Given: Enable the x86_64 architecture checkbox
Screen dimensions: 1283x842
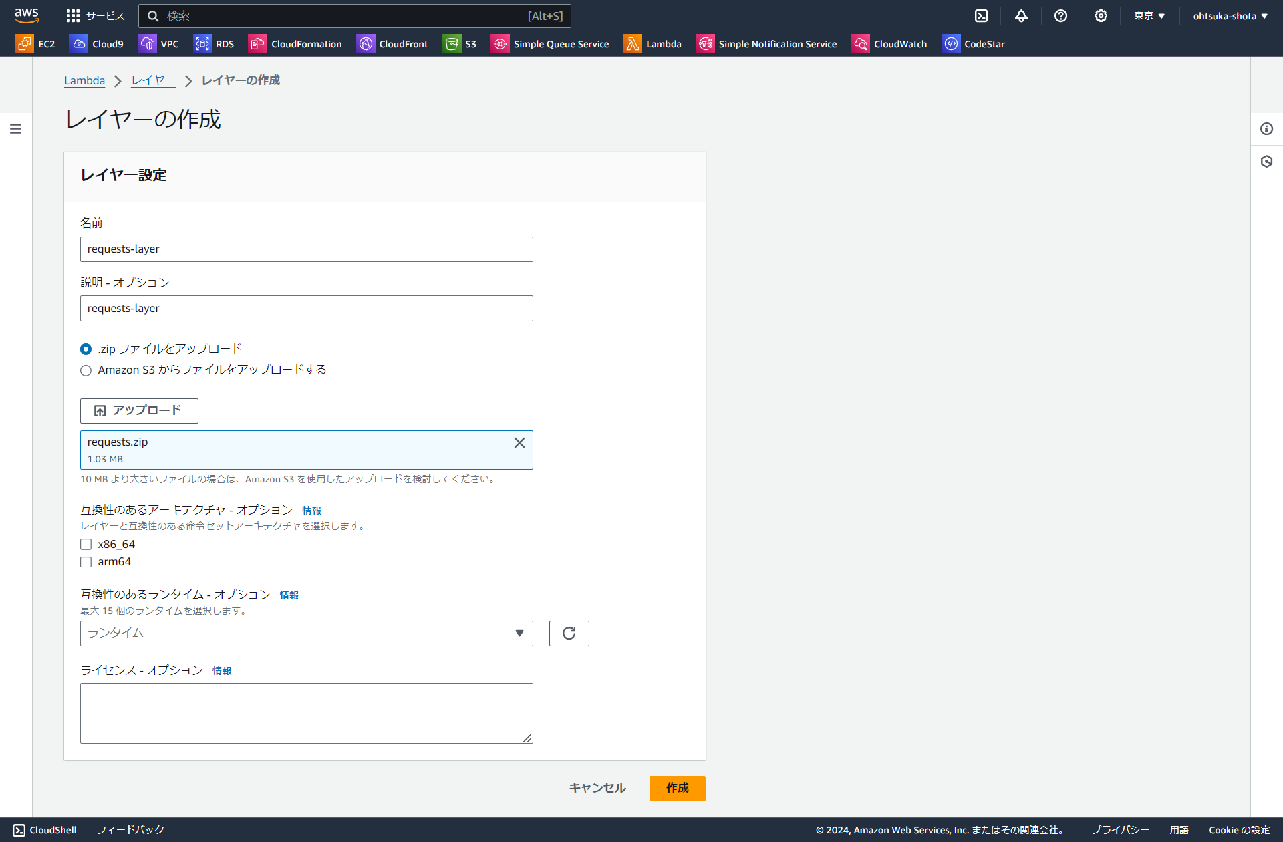Looking at the screenshot, I should (x=86, y=544).
